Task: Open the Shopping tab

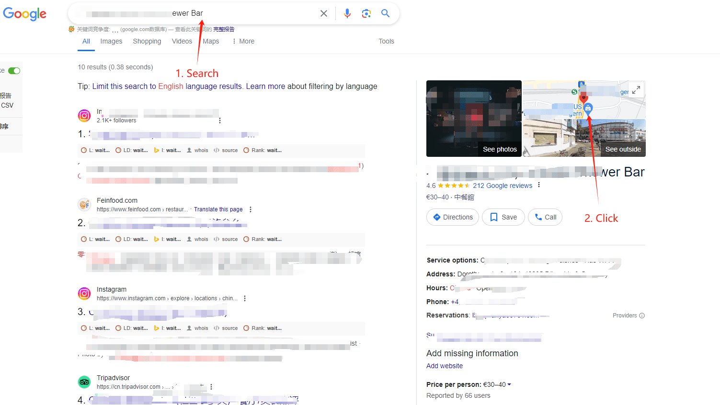Action: tap(147, 41)
